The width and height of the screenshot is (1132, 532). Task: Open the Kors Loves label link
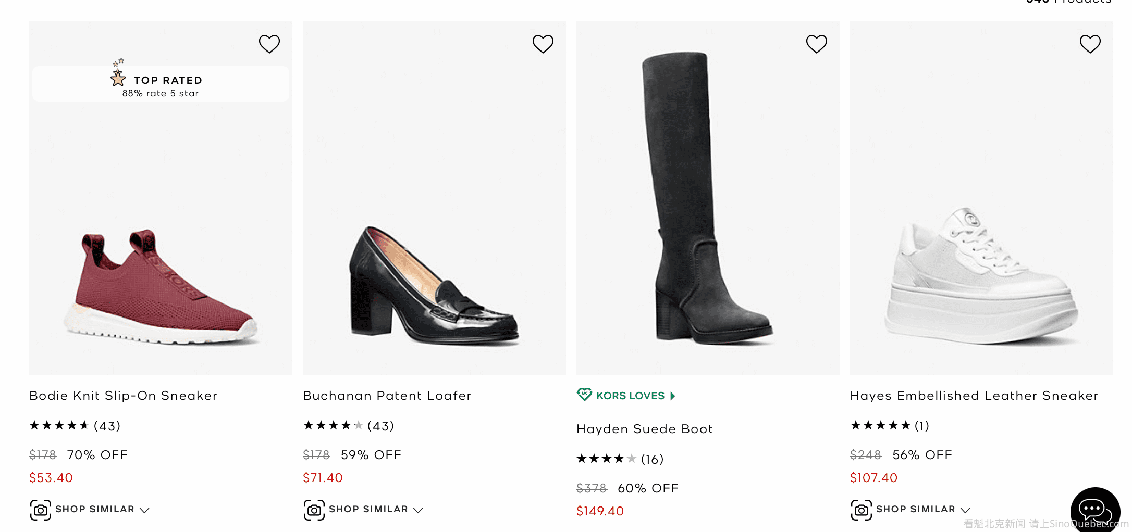click(630, 396)
